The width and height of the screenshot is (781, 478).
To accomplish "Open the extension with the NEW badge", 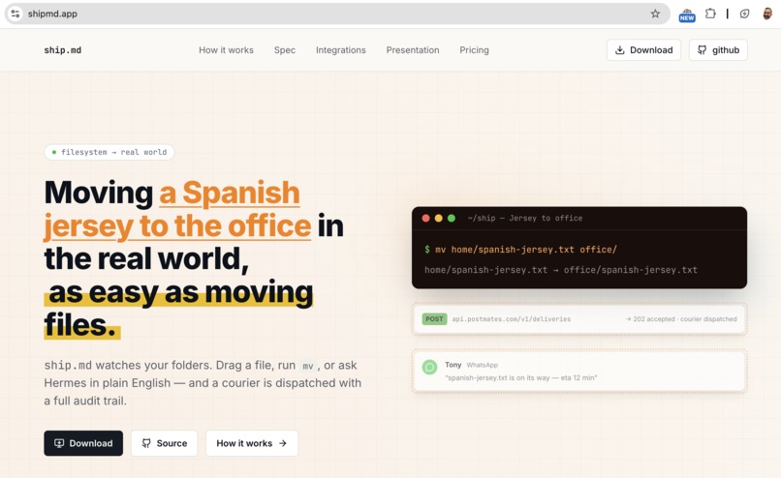I will 687,15.
